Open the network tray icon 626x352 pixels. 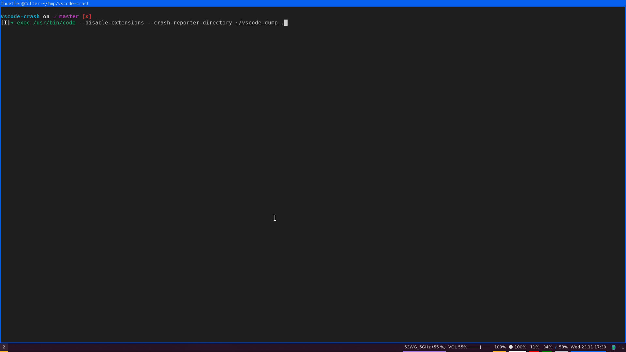pyautogui.click(x=621, y=348)
